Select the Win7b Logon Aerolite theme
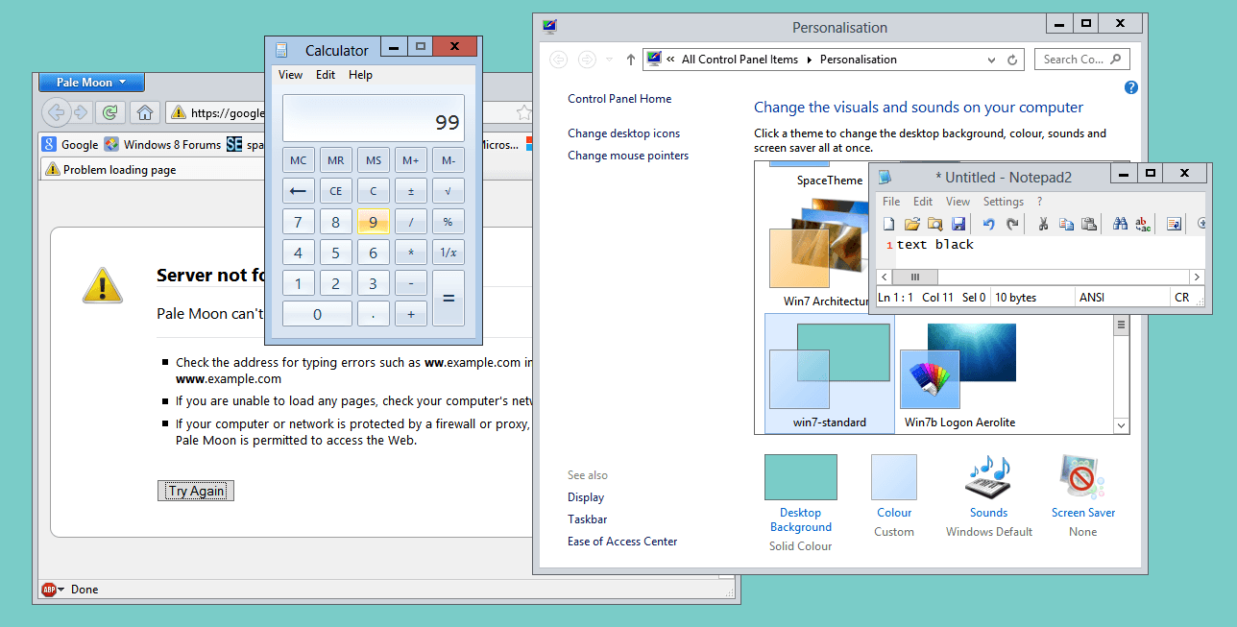Screen dimensions: 1237x627 (960, 374)
